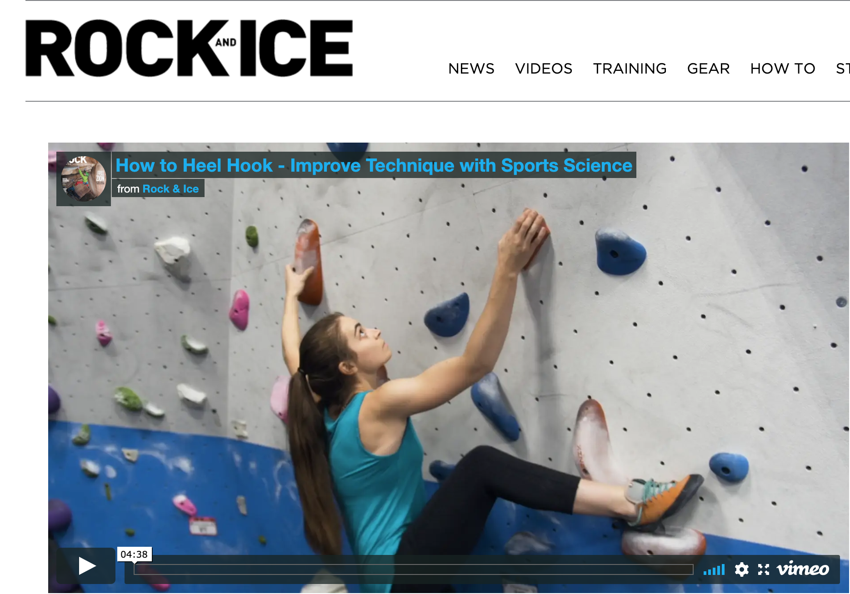The width and height of the screenshot is (850, 594).
Task: Open the TRAINING navigation item
Action: (x=630, y=69)
